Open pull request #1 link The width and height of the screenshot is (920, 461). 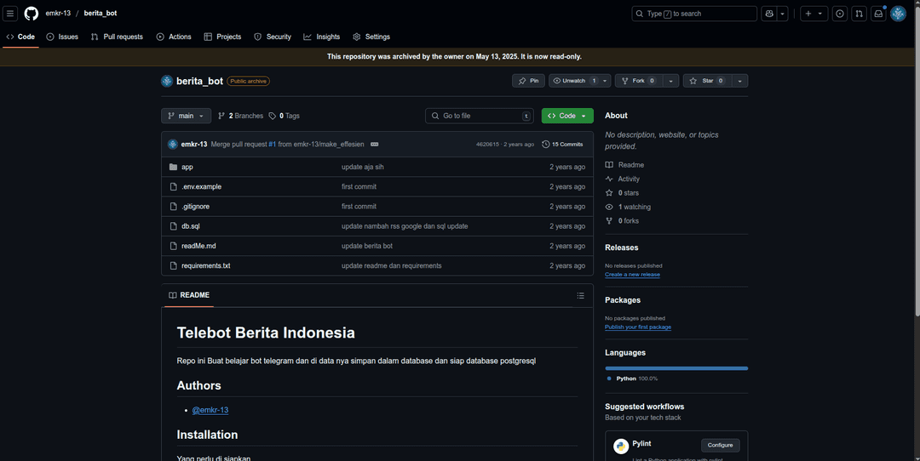pos(273,144)
